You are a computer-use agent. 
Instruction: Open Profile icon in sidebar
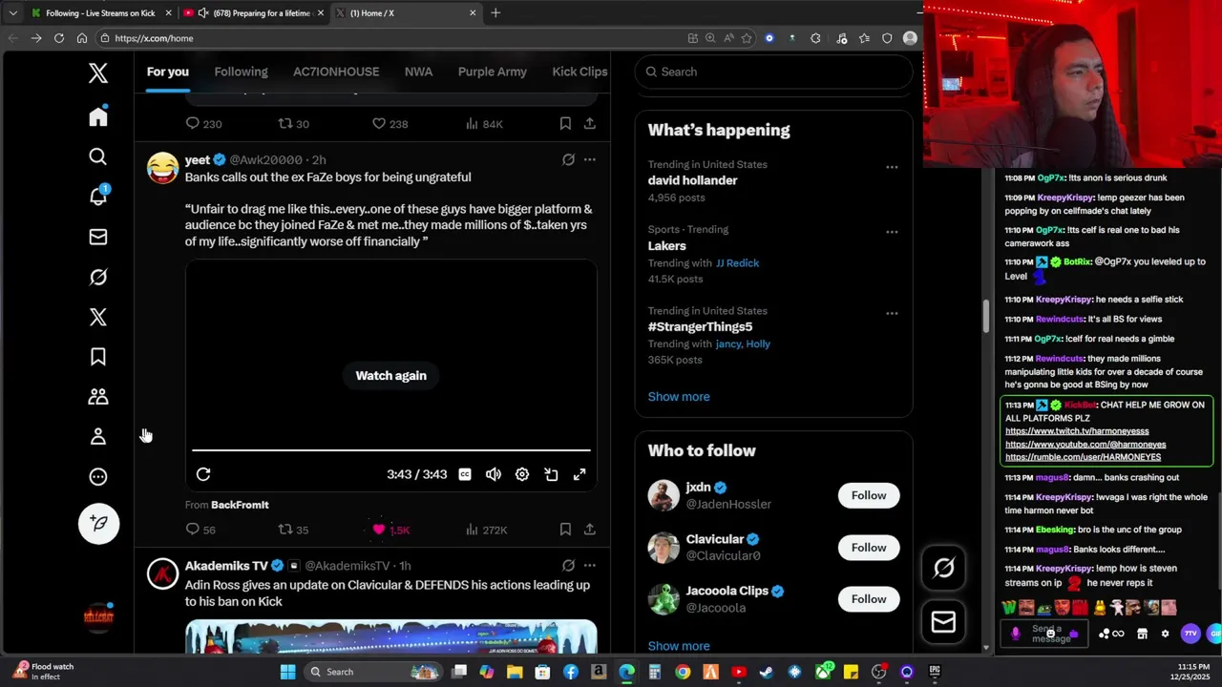coord(98,437)
